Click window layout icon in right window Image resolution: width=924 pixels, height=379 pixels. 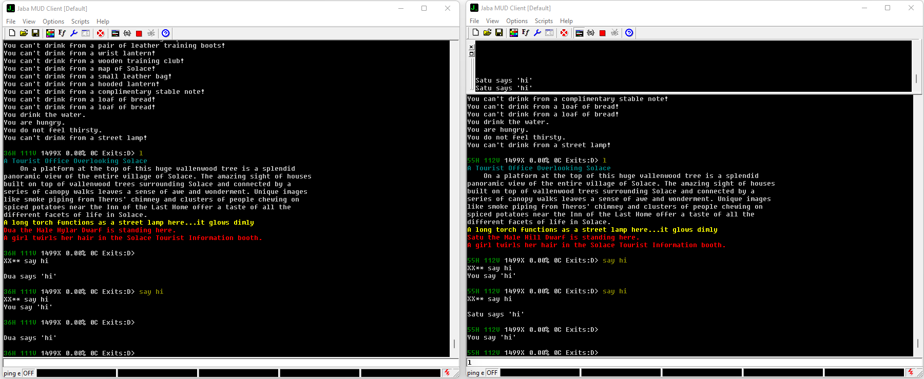point(549,32)
